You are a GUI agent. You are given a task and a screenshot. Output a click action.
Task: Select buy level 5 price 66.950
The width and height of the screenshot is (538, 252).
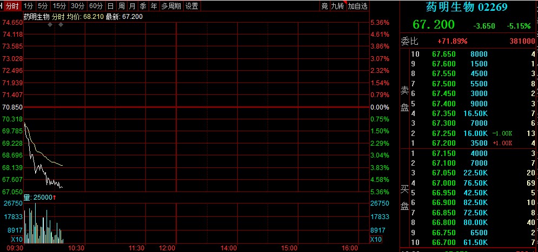[x=443, y=193]
